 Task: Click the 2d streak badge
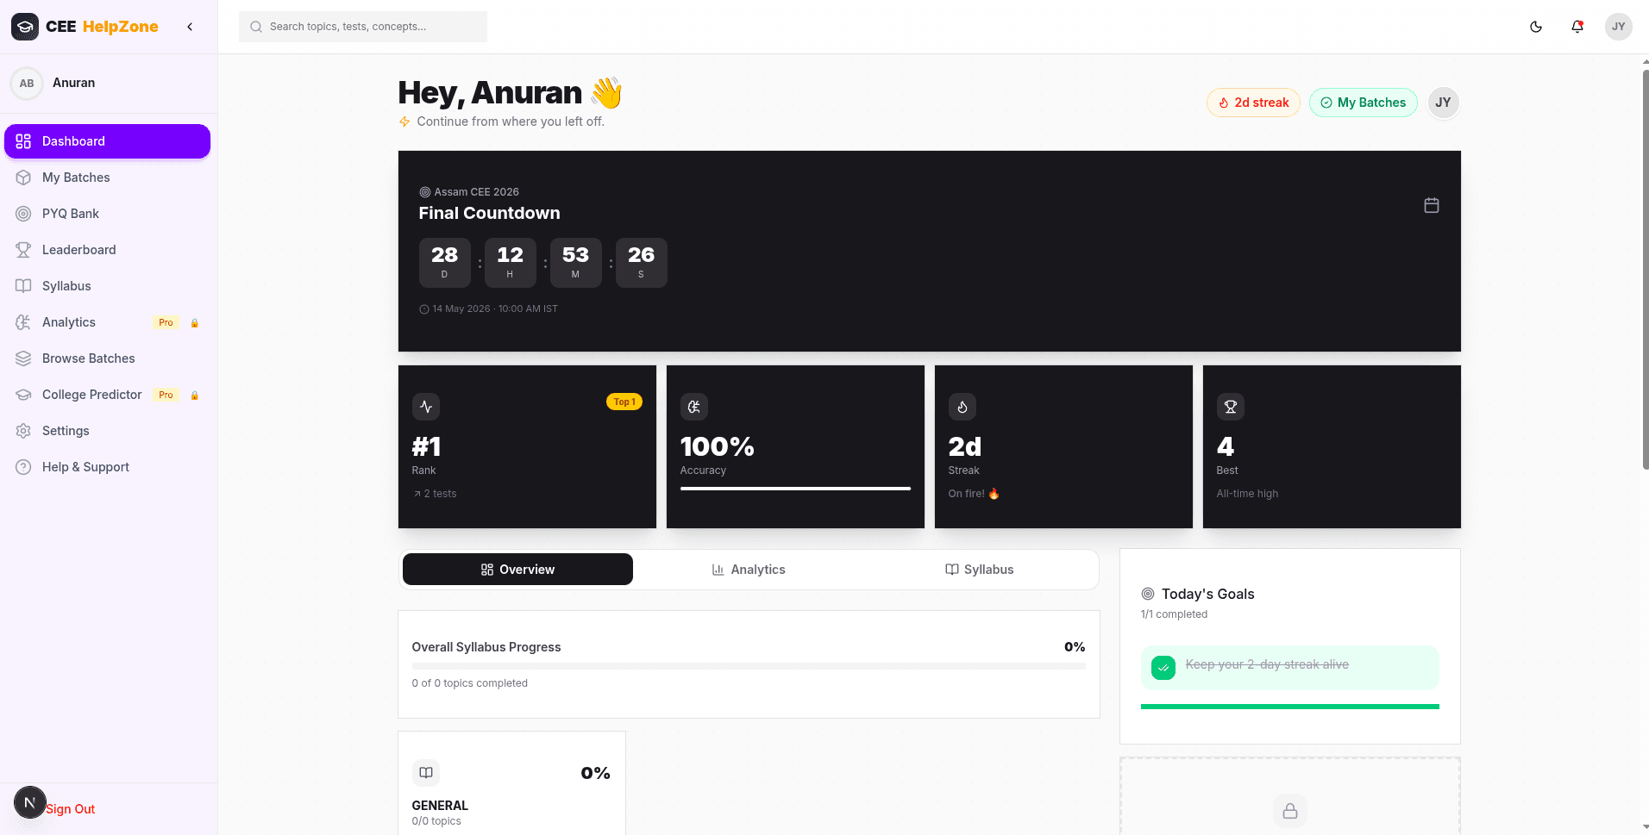tap(1253, 103)
